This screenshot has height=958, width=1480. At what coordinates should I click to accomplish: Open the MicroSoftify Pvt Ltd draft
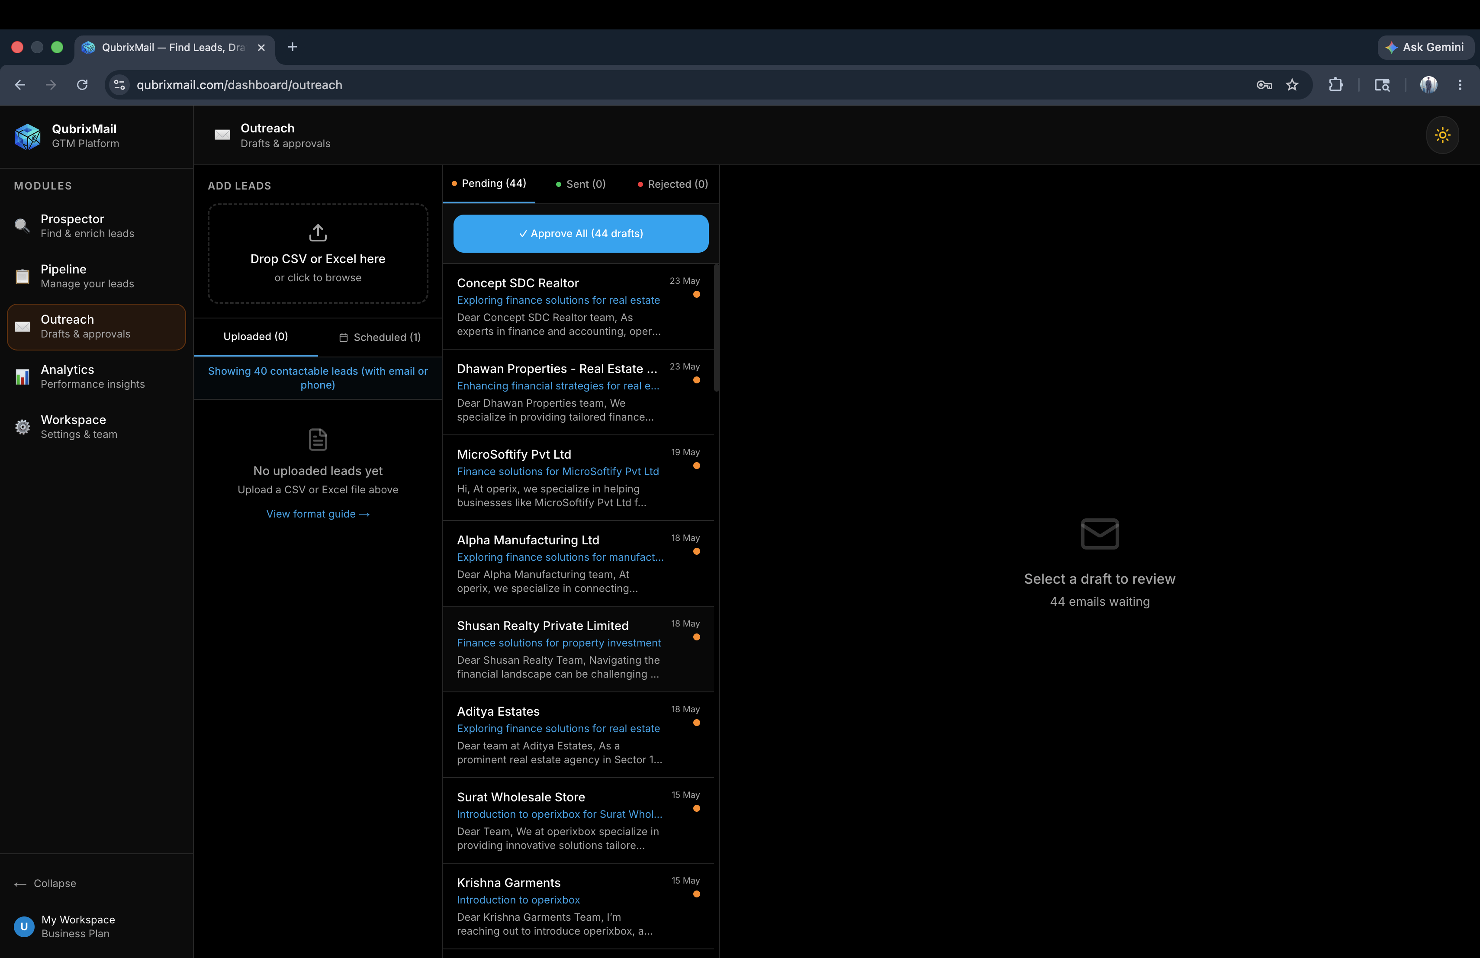click(578, 478)
